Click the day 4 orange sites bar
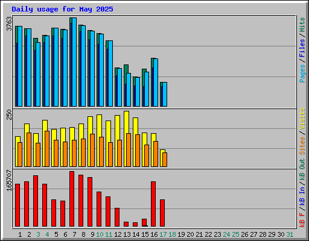Viewport: 309px width, 241px height. click(x=47, y=149)
